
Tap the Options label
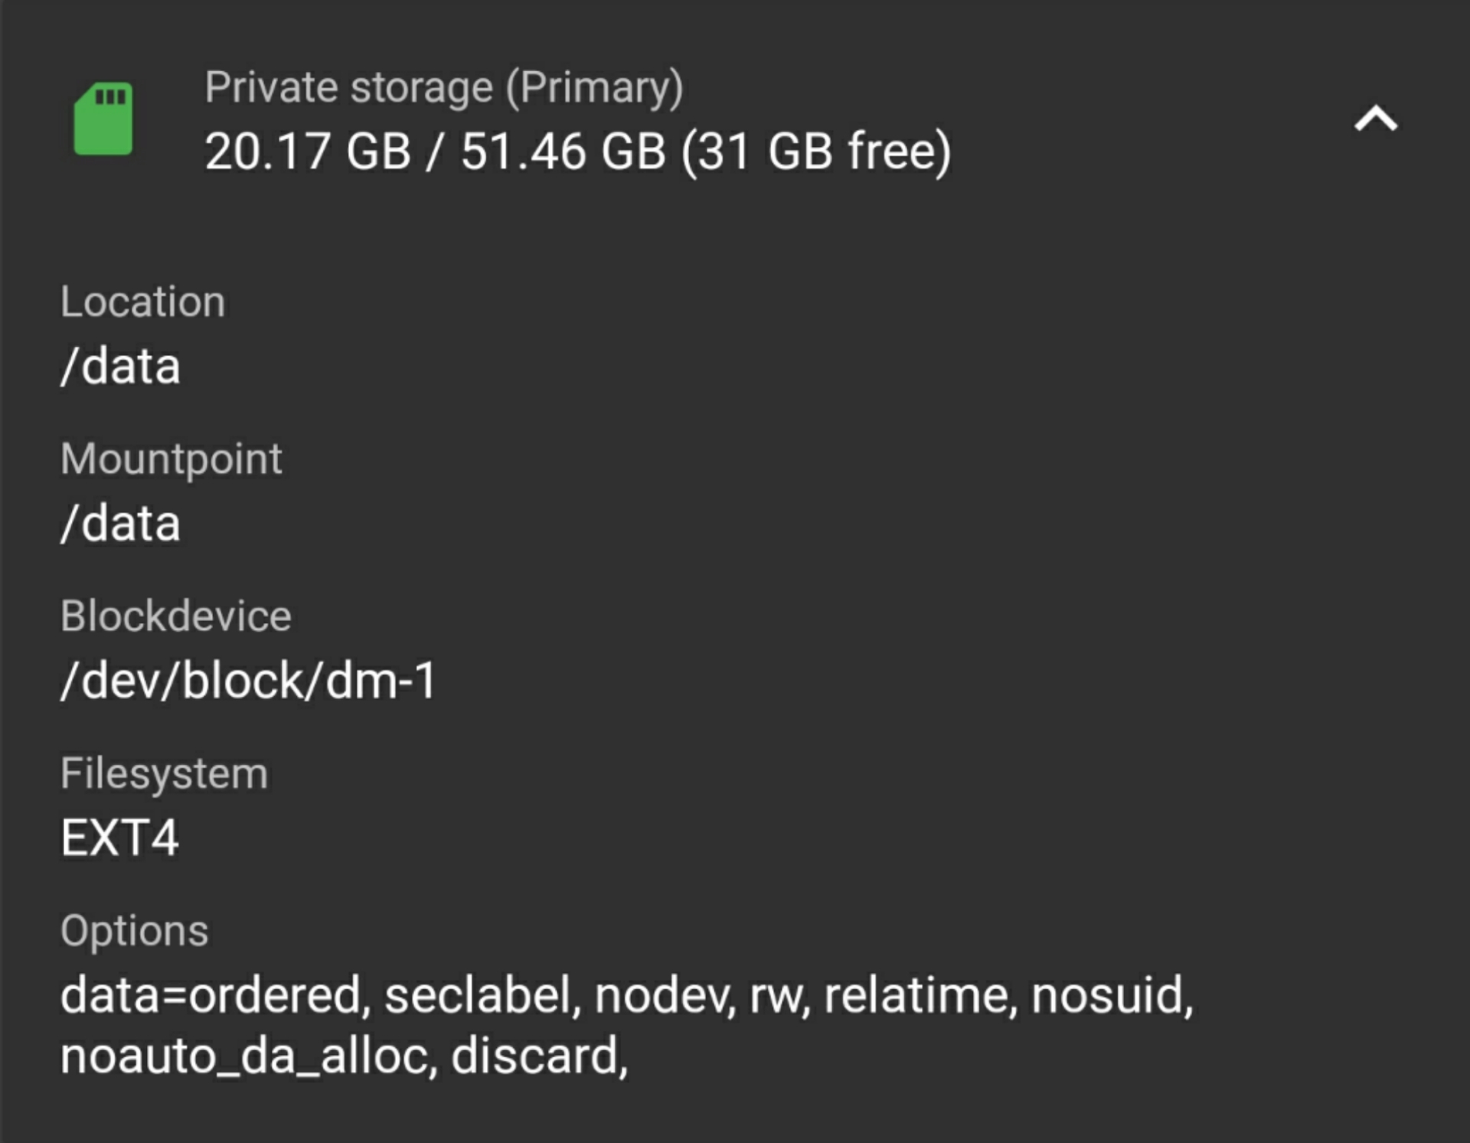[134, 932]
